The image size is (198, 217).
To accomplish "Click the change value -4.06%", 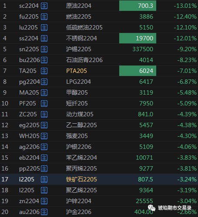I will point(187,147).
